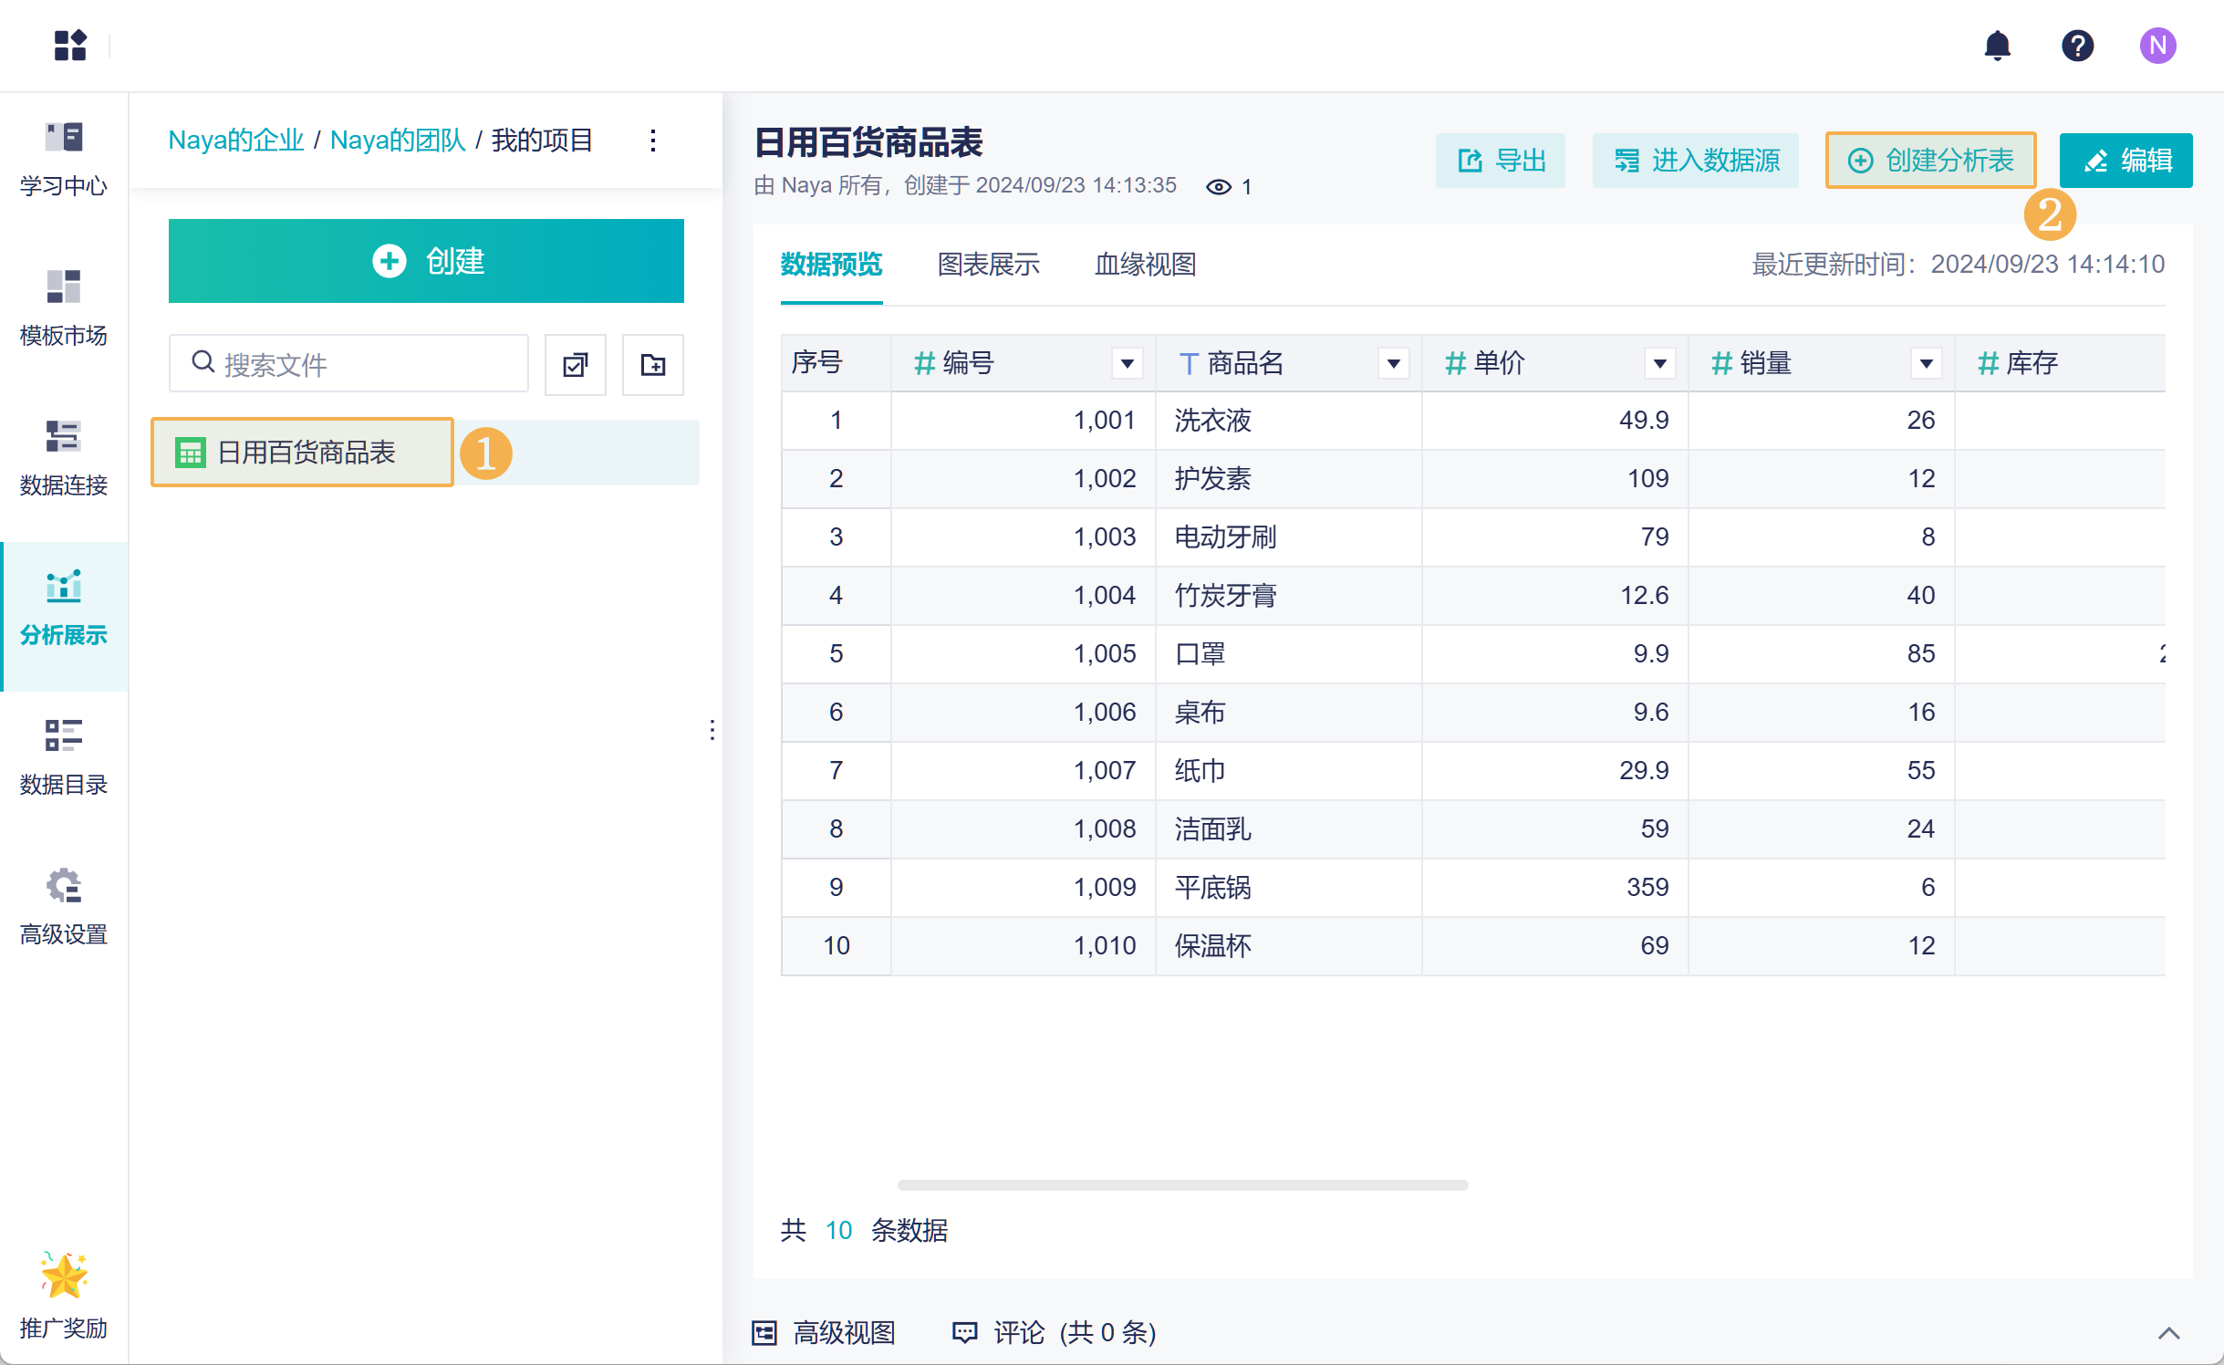Open the user avatar N menu
The width and height of the screenshot is (2224, 1365).
tap(2157, 45)
